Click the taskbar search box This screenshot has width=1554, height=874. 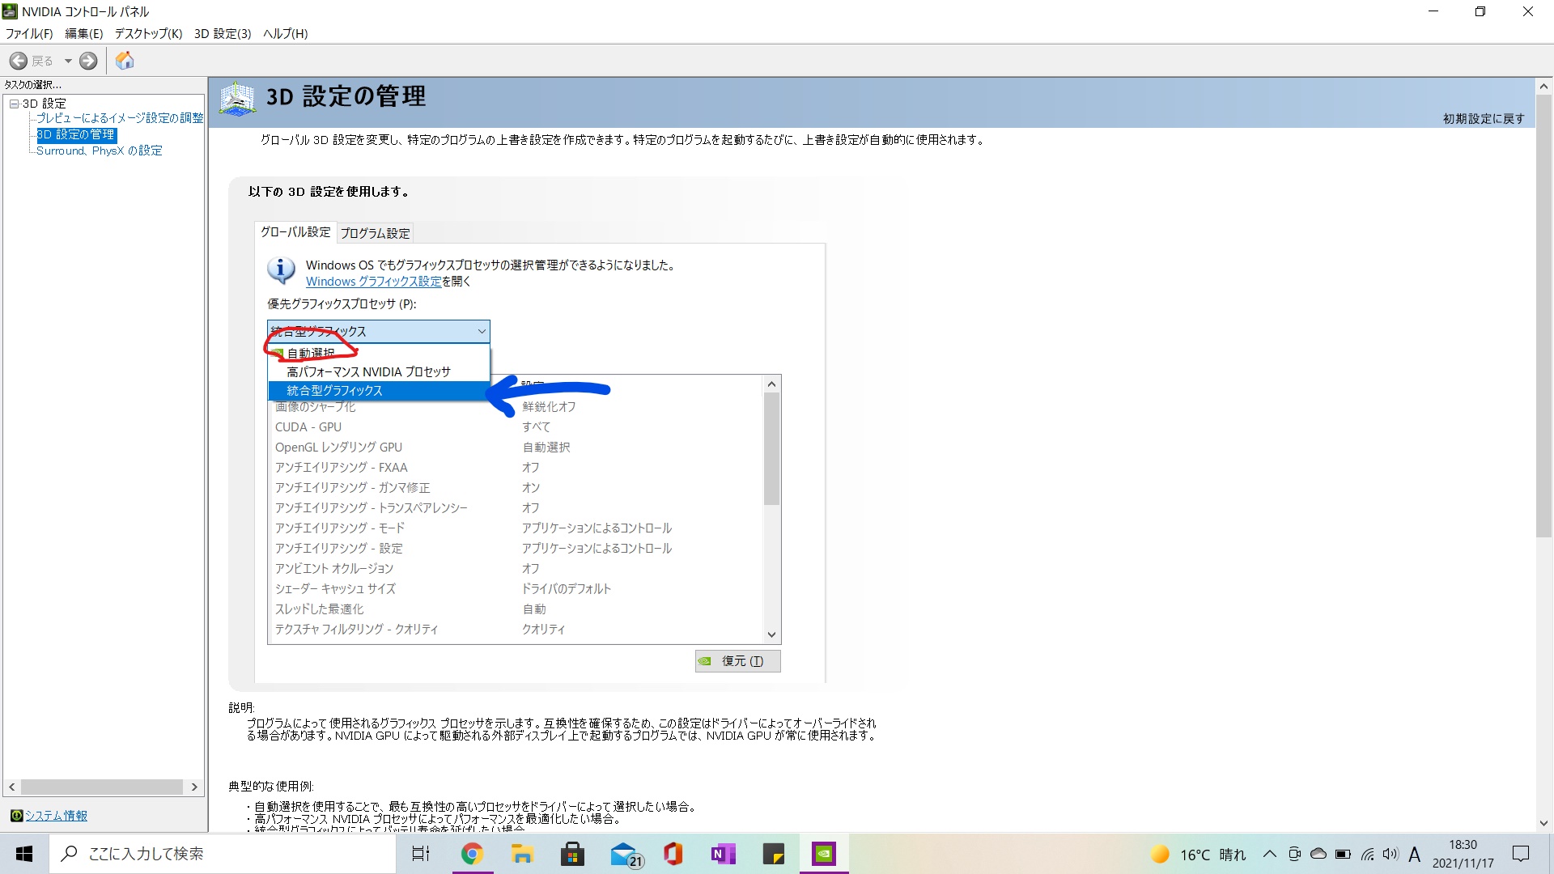coord(223,854)
